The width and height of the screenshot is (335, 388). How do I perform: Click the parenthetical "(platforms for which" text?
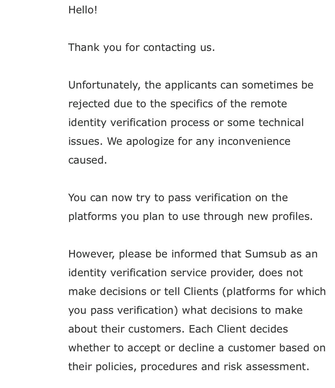click(274, 292)
